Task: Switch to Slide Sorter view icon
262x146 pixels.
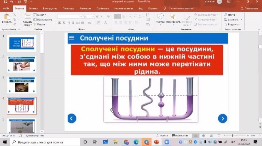Action: pos(203,135)
